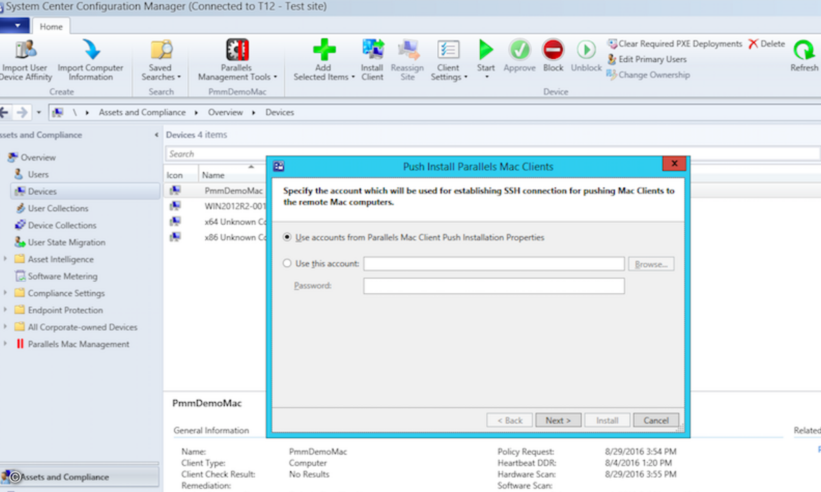Screen dimensions: 821x492
Task: Open Parallels Management Tools
Action: click(237, 59)
